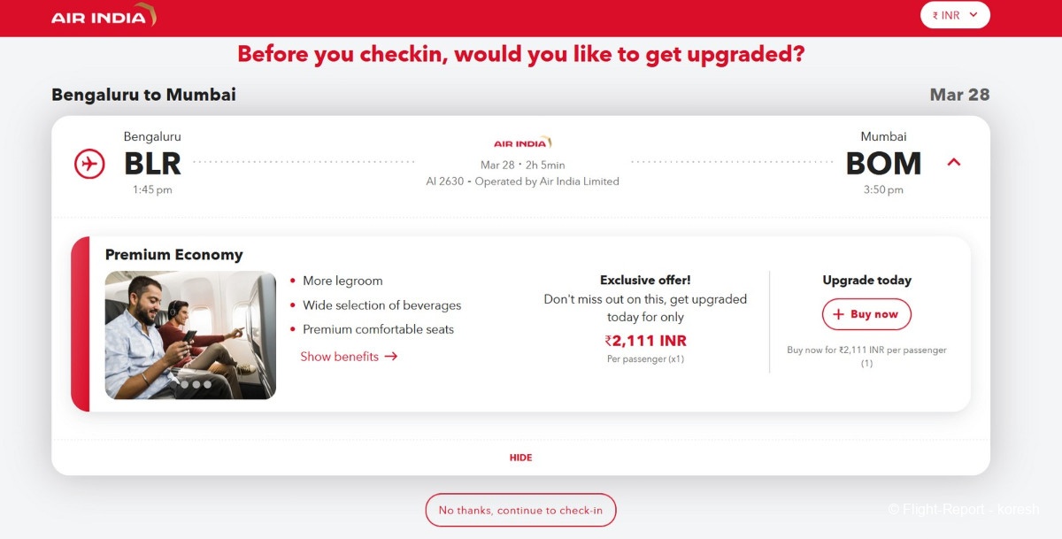Select the last carousel dot on the photo

[208, 384]
